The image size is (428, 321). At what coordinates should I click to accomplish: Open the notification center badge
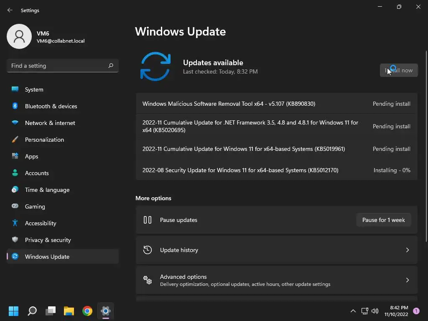tap(416, 311)
